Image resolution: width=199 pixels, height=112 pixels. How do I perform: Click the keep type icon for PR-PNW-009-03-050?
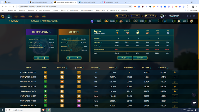click(x=45, y=72)
